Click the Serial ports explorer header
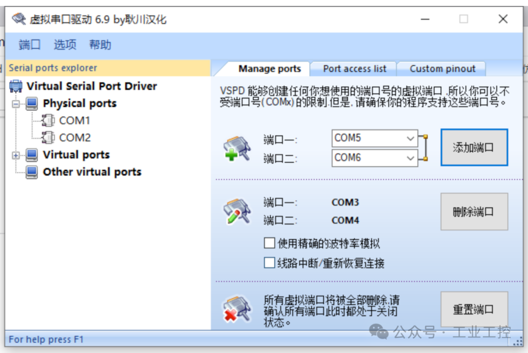The image size is (528, 353). point(108,68)
